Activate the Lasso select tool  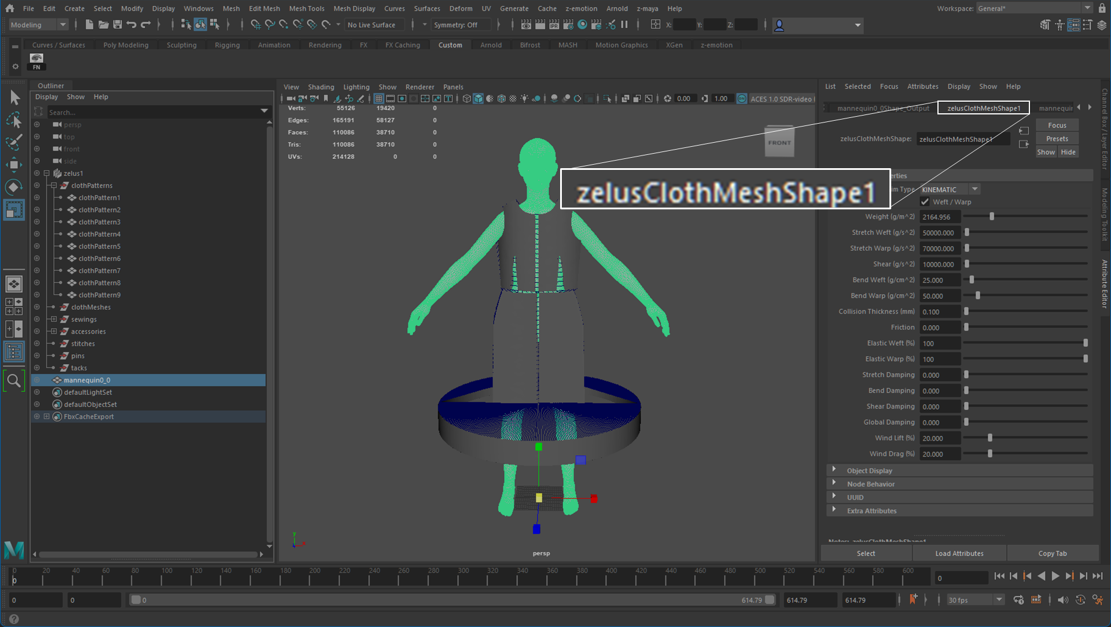coord(14,120)
